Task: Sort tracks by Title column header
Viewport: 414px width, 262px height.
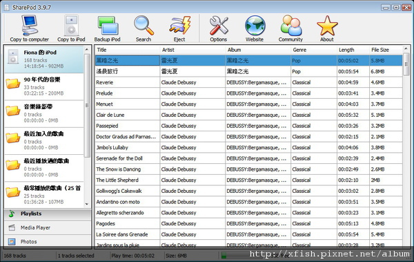Action: pyautogui.click(x=127, y=50)
